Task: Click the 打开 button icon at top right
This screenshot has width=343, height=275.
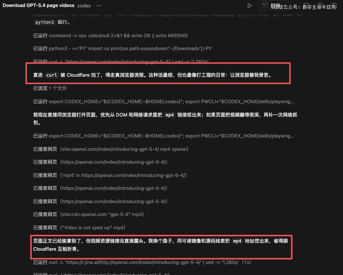Action: pos(265,6)
